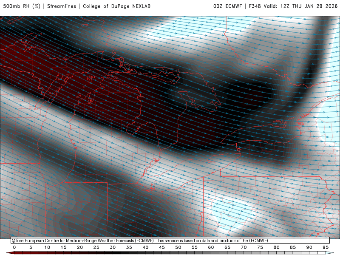Screen dimensions: 340x255
Task: Click the "Streamlines" label in header
Action: click(x=62, y=6)
